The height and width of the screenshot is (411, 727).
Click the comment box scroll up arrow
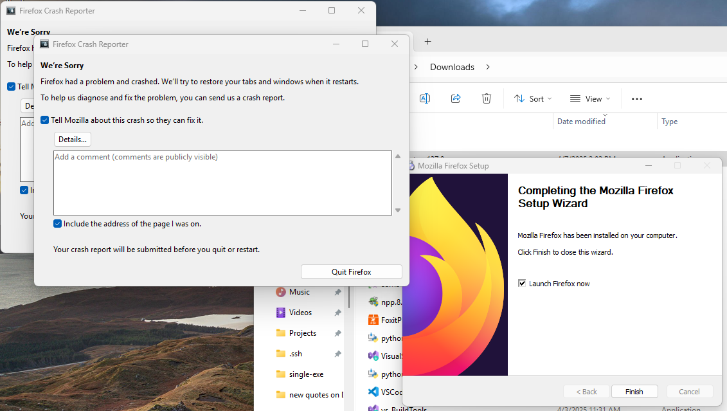click(398, 156)
